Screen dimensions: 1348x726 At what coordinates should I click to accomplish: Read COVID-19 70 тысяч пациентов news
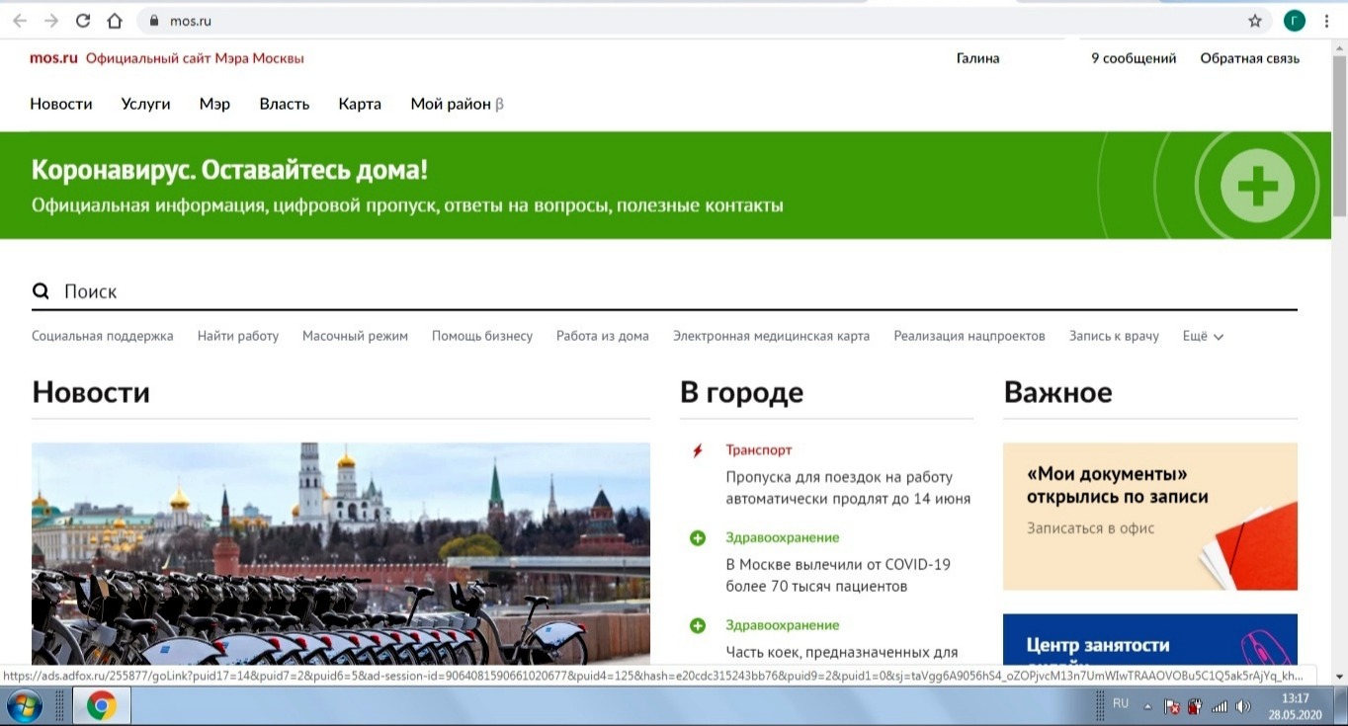(x=838, y=575)
